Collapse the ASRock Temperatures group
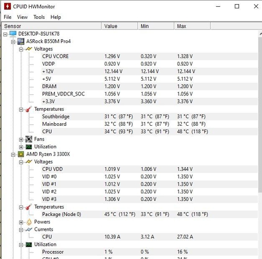262x259 pixels. click(21, 110)
